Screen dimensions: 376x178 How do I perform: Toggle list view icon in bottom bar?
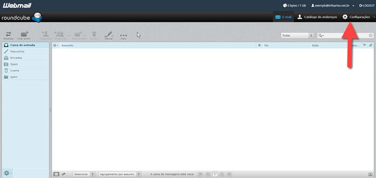56,174
